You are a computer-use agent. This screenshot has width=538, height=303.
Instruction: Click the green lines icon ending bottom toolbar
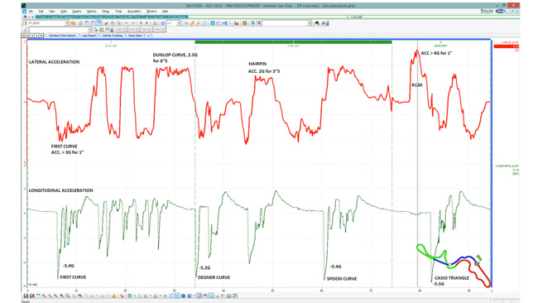pos(235,296)
